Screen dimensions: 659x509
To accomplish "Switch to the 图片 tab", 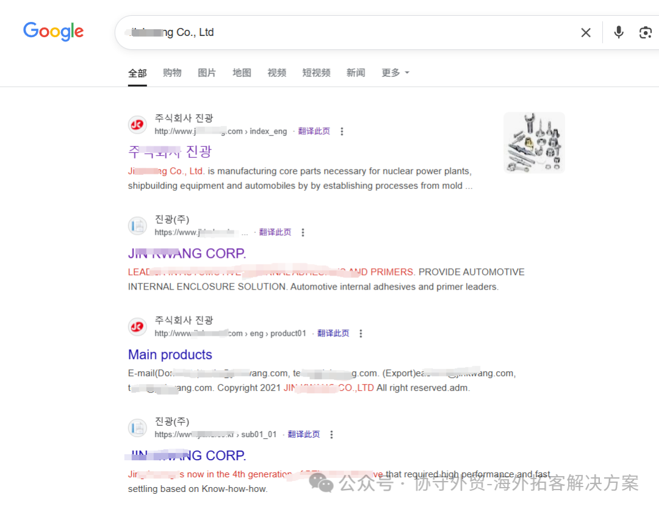I will (207, 73).
